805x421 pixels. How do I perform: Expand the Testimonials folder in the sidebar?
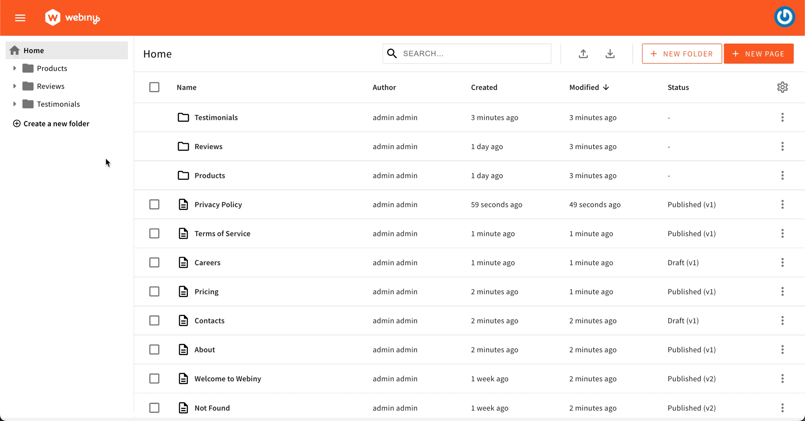[x=15, y=104]
